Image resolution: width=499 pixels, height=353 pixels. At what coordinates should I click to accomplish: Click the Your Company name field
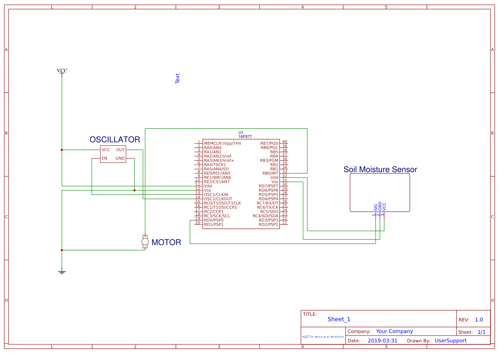coord(394,331)
